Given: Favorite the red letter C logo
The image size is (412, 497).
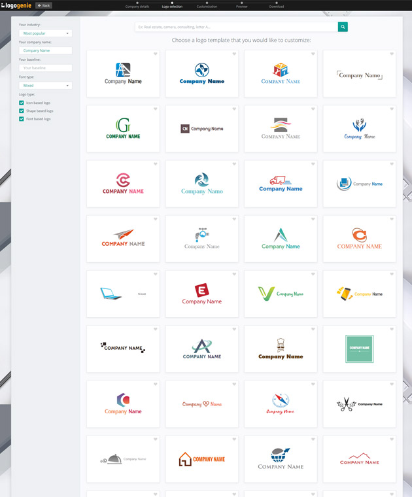Looking at the screenshot, I should coord(155,164).
